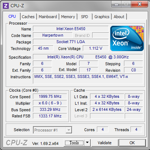Open the Mainboard tab

click(48, 17)
